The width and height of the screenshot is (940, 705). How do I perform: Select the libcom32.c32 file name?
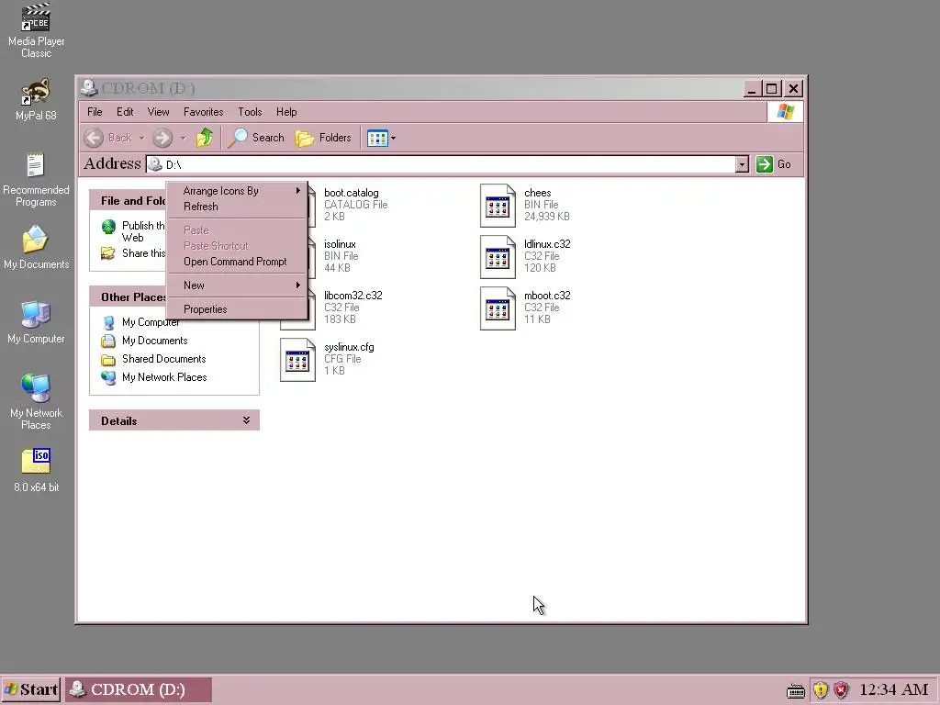[353, 296]
